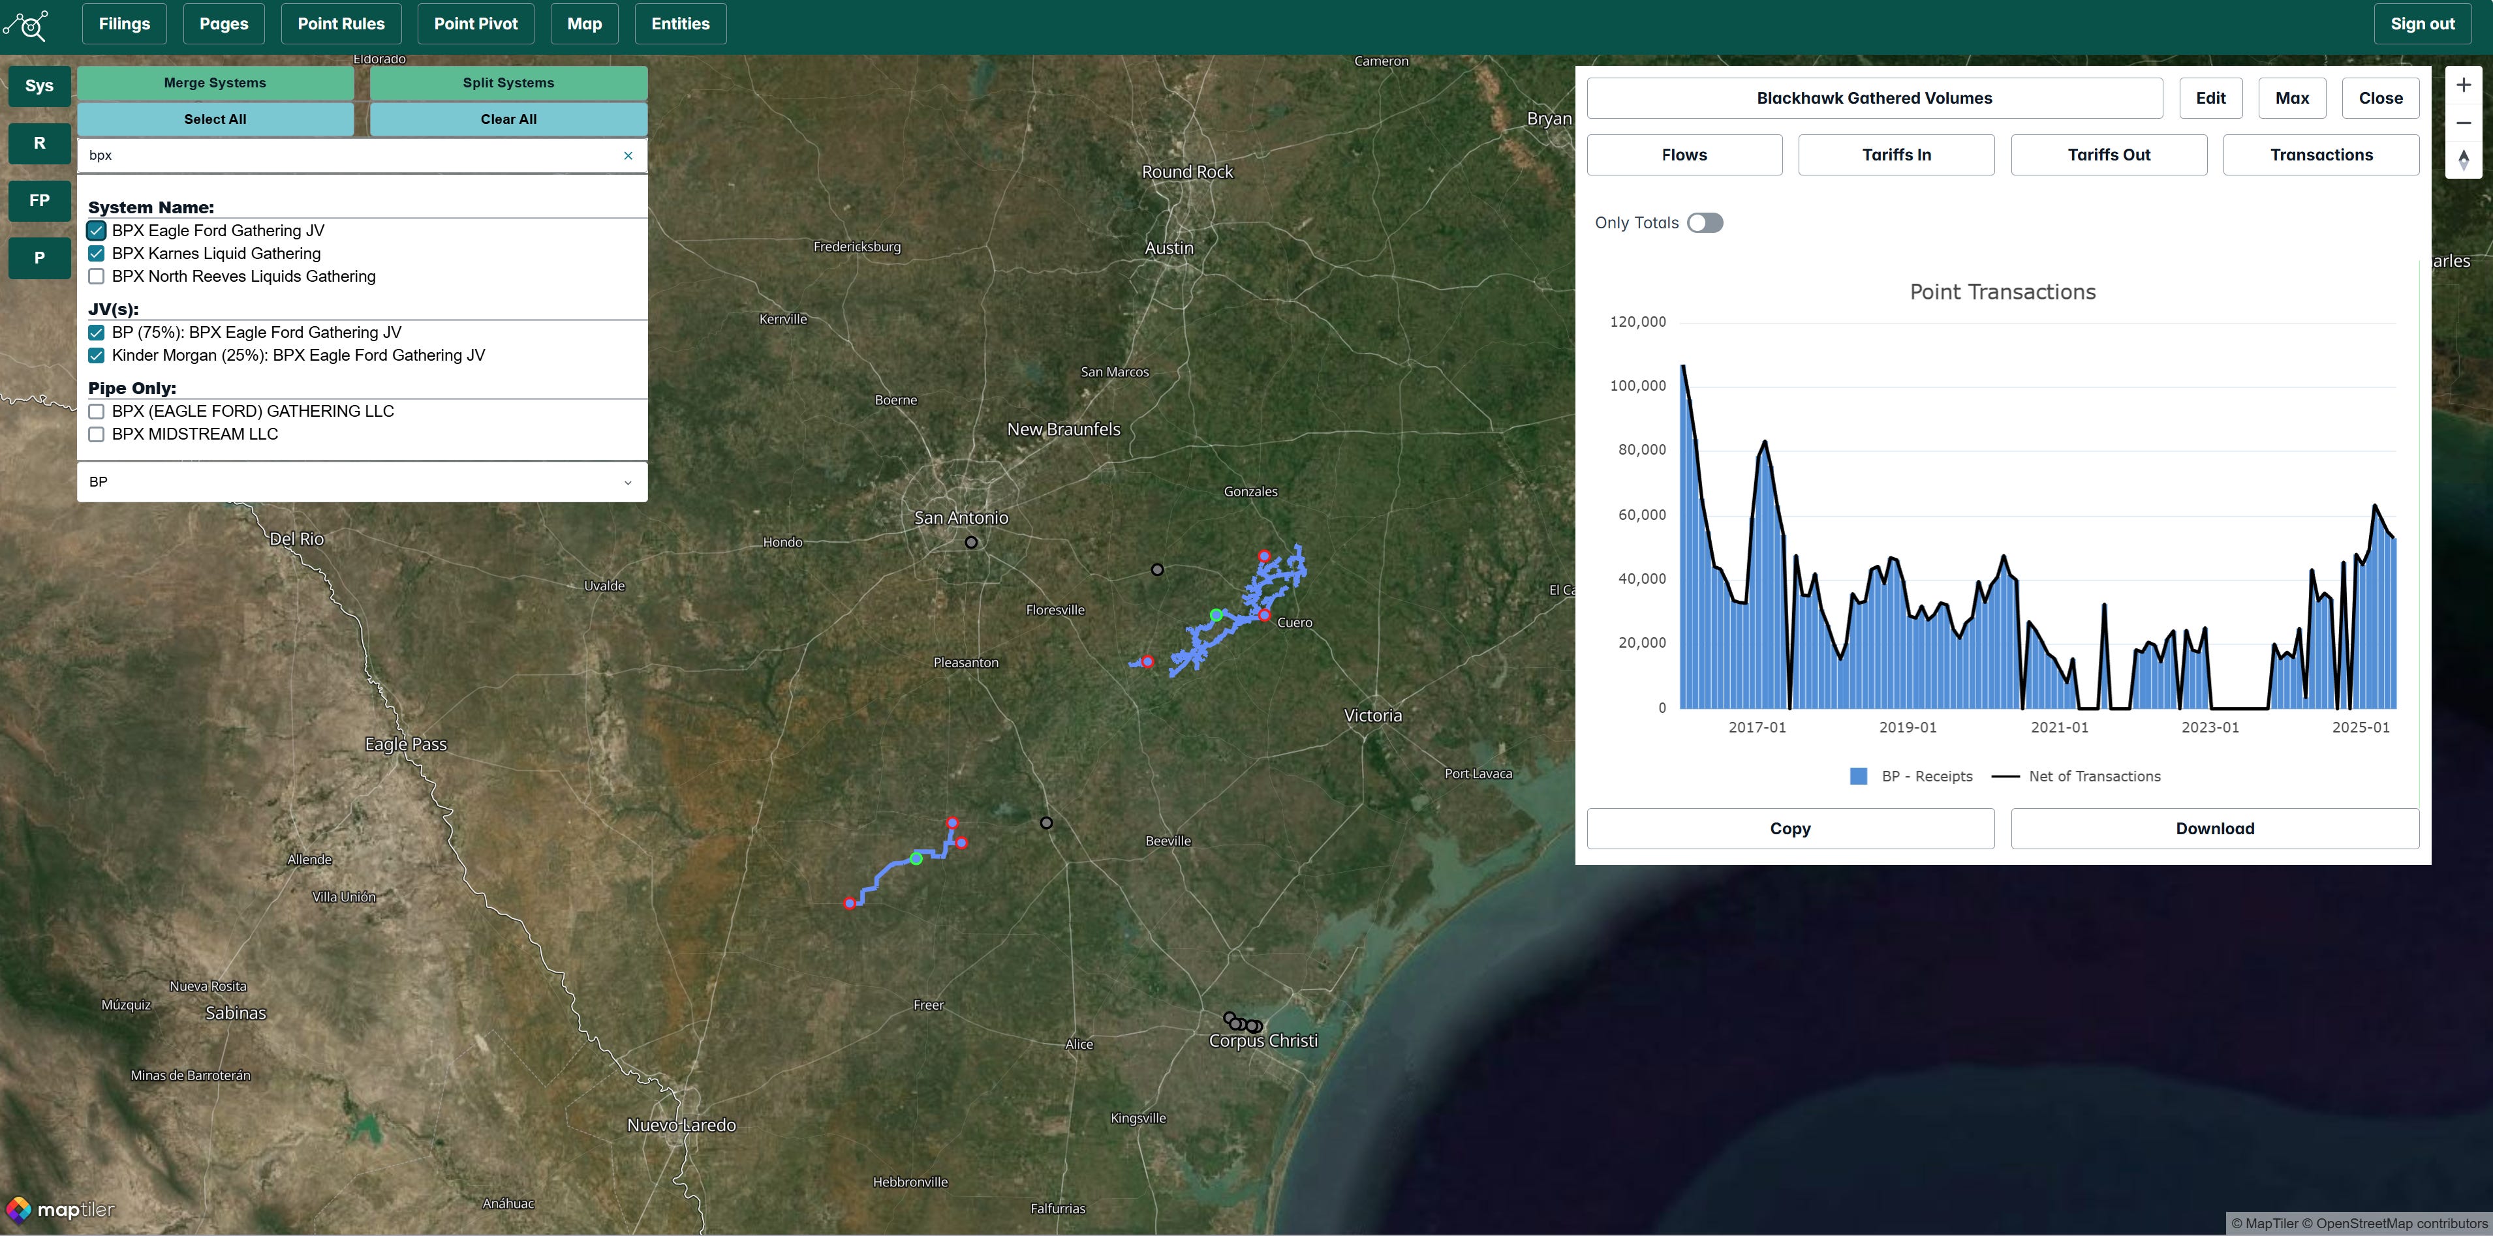
Task: Click the Download button
Action: [2214, 829]
